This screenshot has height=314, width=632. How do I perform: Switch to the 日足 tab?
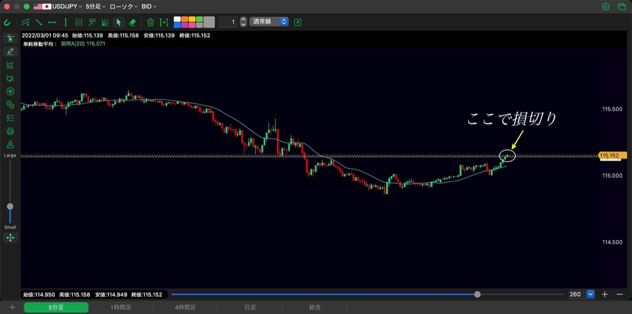[x=250, y=307]
